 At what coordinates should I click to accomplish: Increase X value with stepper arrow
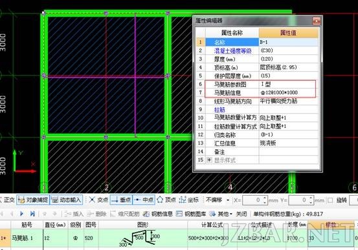(265, 198)
